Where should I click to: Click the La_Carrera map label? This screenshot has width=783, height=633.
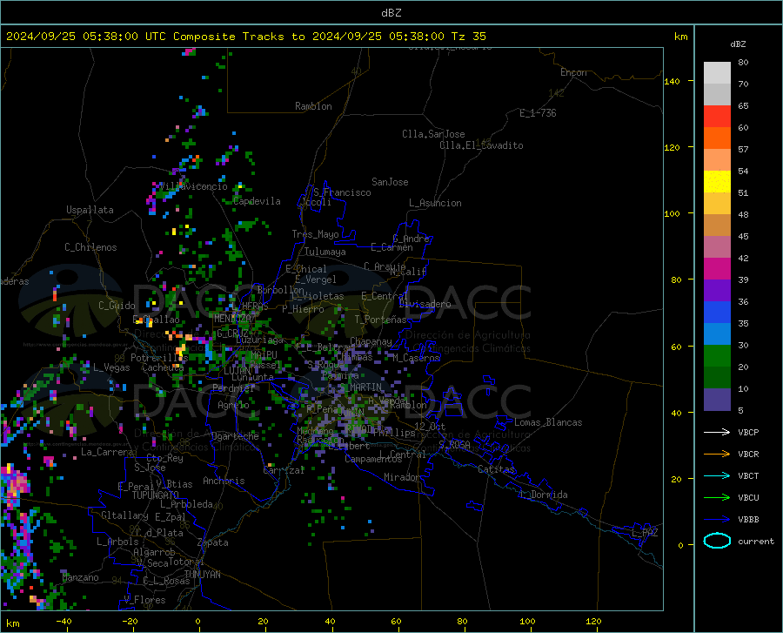coord(107,452)
